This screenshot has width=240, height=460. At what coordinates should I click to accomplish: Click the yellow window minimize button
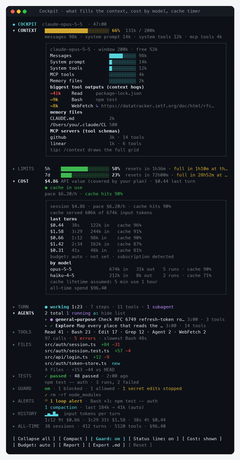point(19,11)
